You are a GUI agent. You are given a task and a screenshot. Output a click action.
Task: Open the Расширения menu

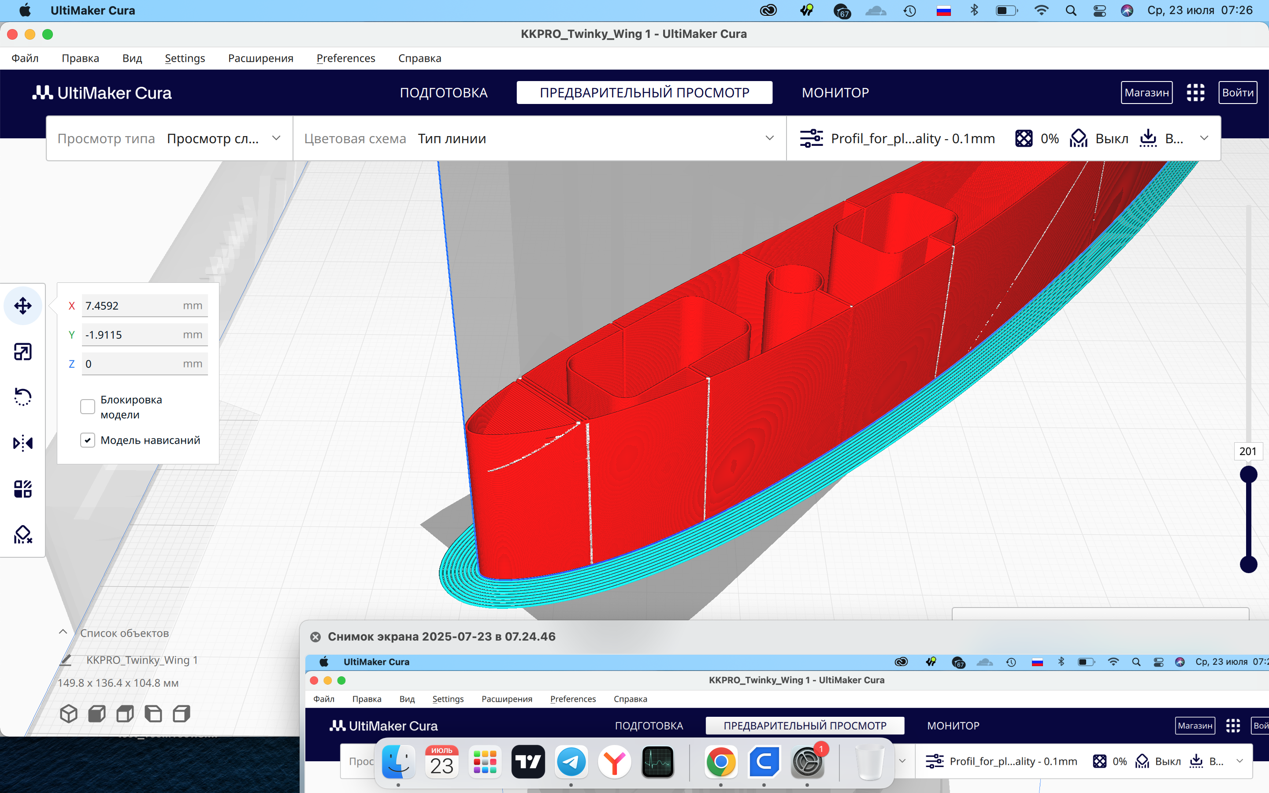[260, 58]
